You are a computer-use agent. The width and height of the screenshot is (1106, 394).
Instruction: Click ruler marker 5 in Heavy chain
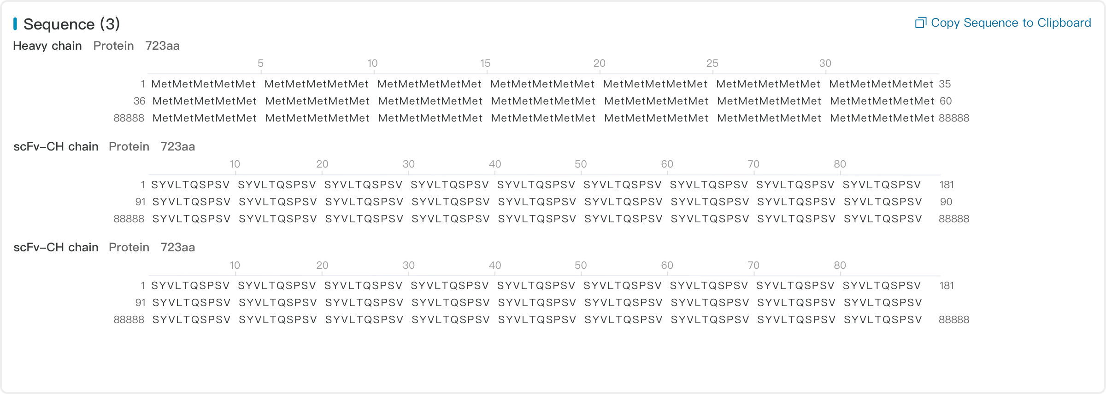point(260,64)
